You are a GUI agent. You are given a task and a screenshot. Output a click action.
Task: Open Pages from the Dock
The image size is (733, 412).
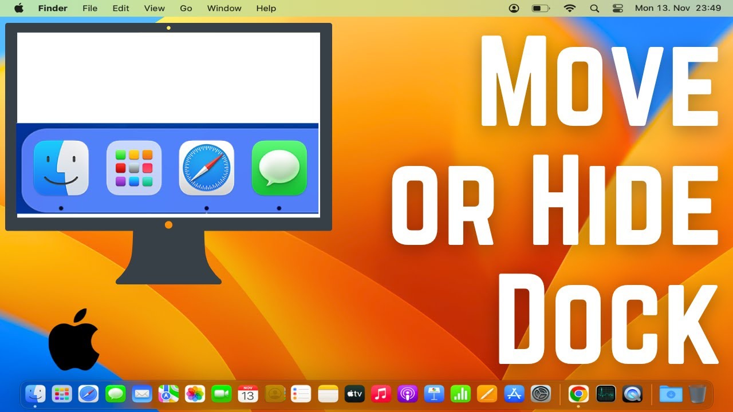pyautogui.click(x=487, y=394)
